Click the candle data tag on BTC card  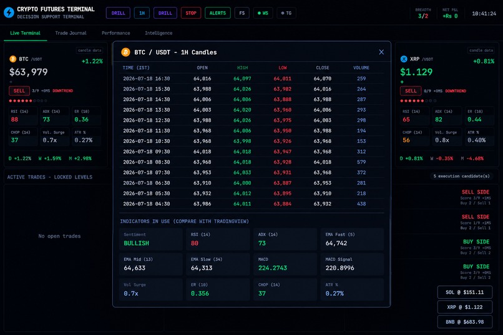click(x=89, y=51)
